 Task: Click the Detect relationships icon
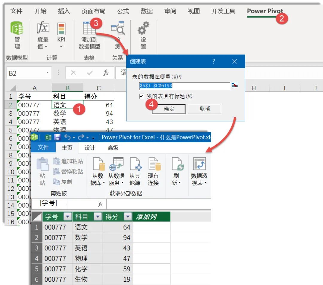(x=118, y=28)
